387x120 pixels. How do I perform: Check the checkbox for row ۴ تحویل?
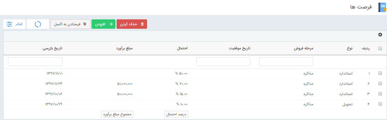tap(380, 104)
